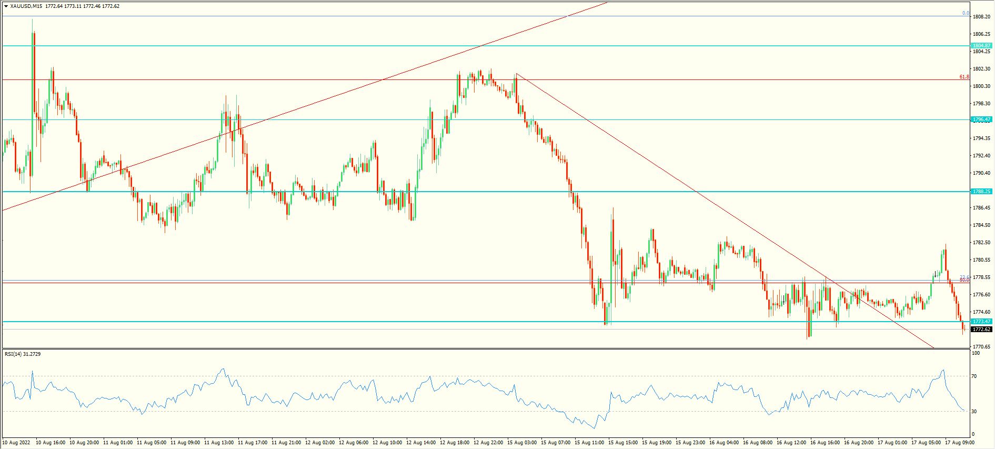Screen dimensions: 995x449
Task: Click the 15 Aug 07:00 time label
Action: coord(556,443)
